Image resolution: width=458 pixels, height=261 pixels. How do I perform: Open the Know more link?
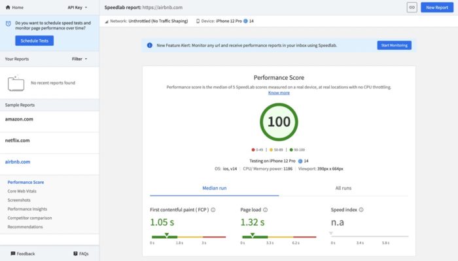[x=279, y=92]
